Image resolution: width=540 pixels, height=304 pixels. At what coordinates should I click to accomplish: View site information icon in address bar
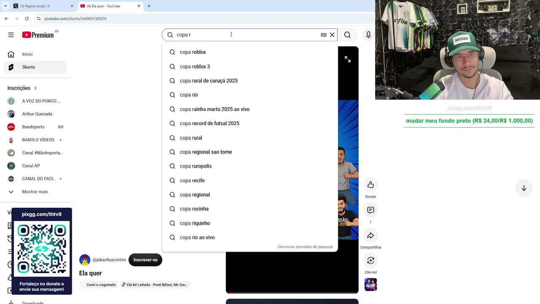pos(38,19)
